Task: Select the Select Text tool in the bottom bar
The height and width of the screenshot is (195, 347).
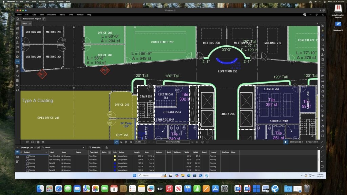Action: tap(126, 142)
